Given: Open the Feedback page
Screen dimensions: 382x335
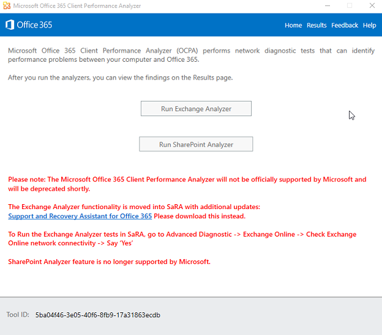Looking at the screenshot, I should pyautogui.click(x=345, y=25).
